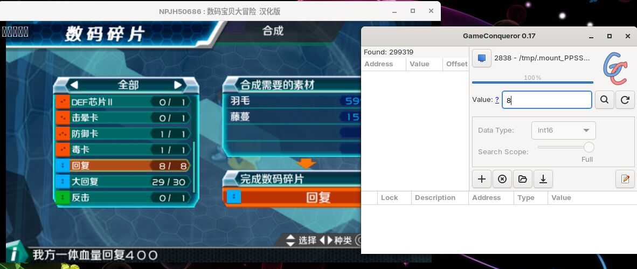637x269 pixels.
Task: Open the Data Type int16 dropdown
Action: 564,130
